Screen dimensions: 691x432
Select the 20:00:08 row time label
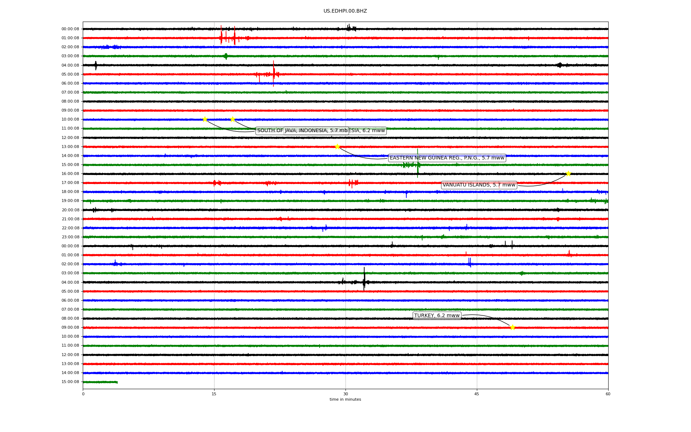click(70, 210)
